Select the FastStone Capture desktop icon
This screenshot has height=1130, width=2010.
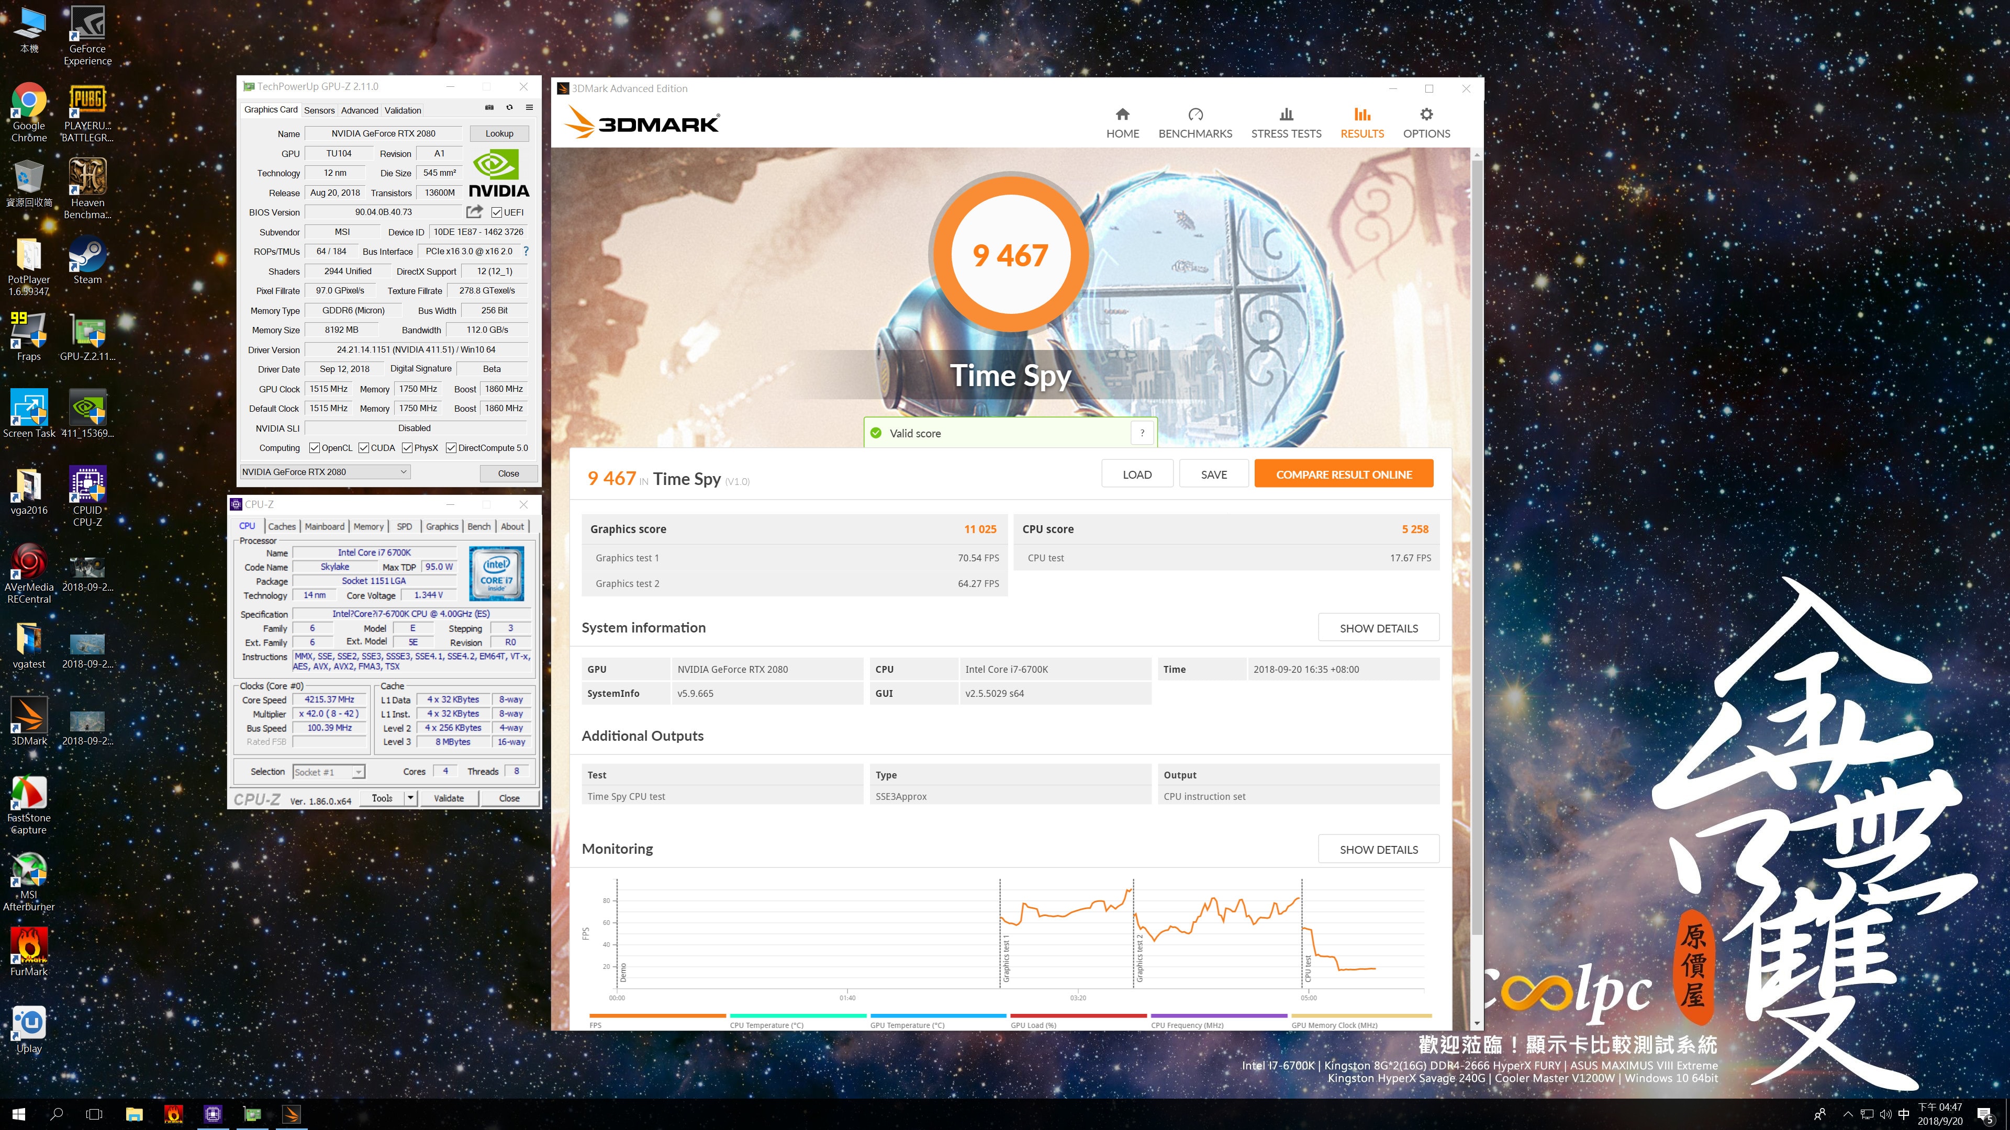click(x=29, y=805)
